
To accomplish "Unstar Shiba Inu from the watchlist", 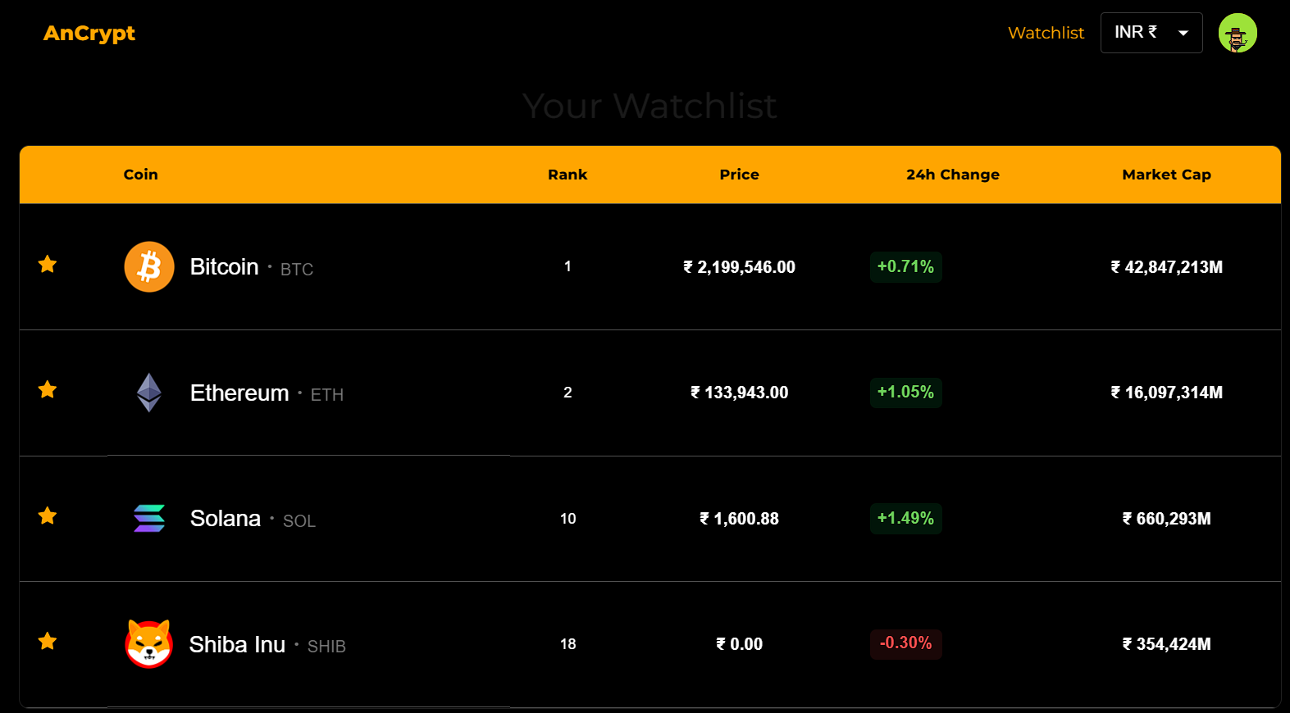I will pyautogui.click(x=48, y=641).
